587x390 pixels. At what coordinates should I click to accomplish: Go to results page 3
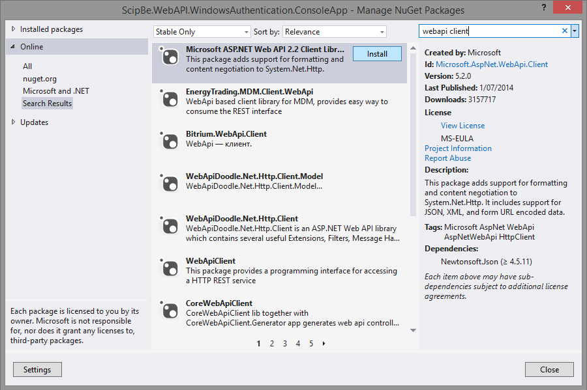tap(285, 343)
